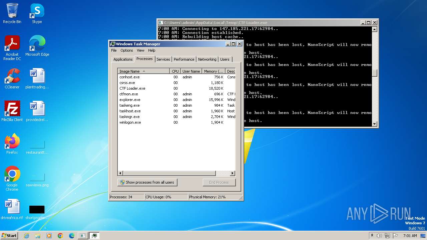
Task: Show hidden system tray icons
Action: tap(372, 236)
